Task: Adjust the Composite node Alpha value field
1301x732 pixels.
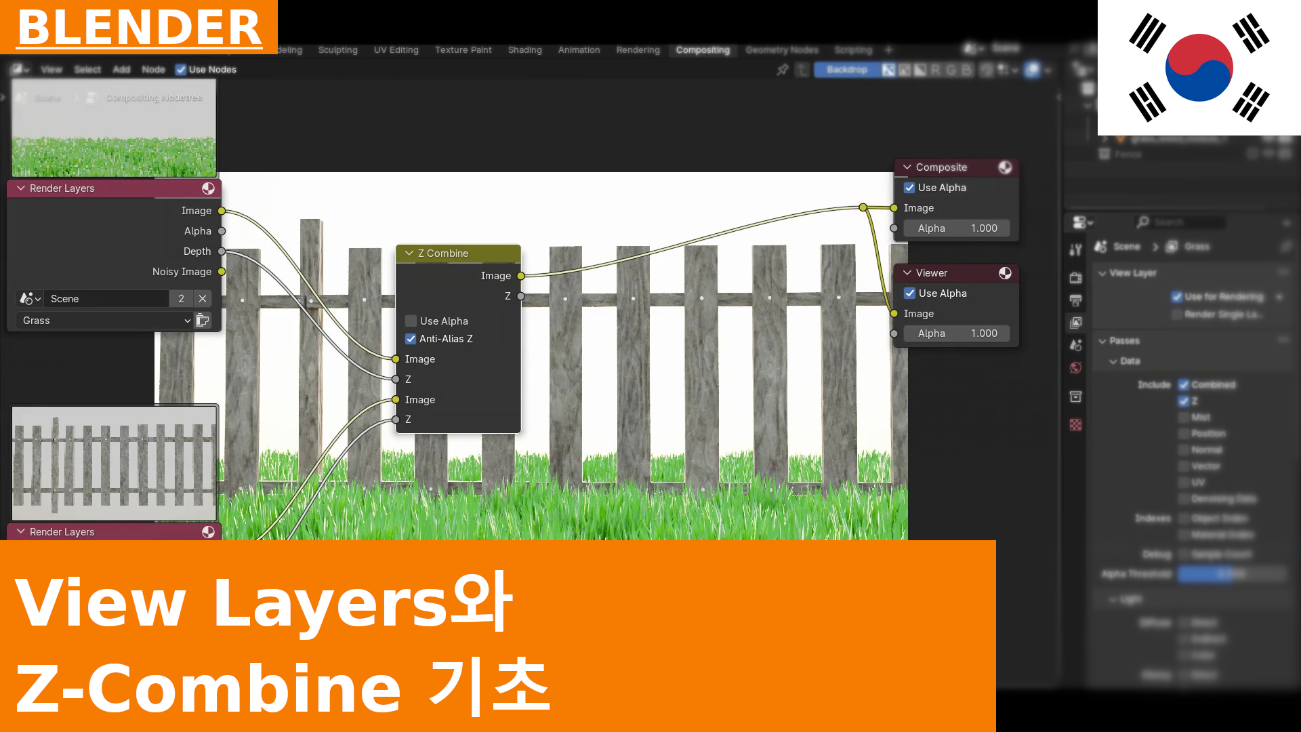Action: [x=957, y=228]
